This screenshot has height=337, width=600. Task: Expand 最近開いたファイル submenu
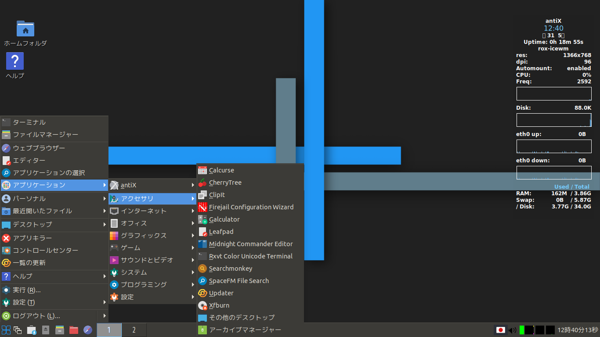click(x=54, y=211)
